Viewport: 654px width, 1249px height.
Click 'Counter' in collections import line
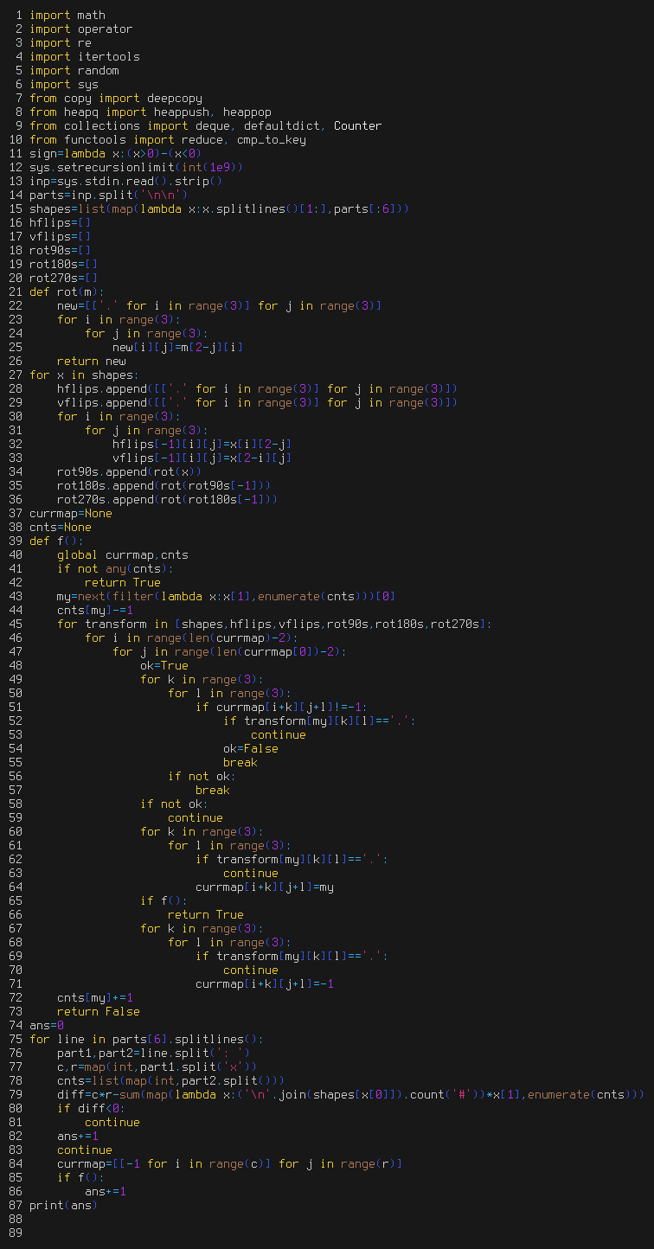pos(358,125)
